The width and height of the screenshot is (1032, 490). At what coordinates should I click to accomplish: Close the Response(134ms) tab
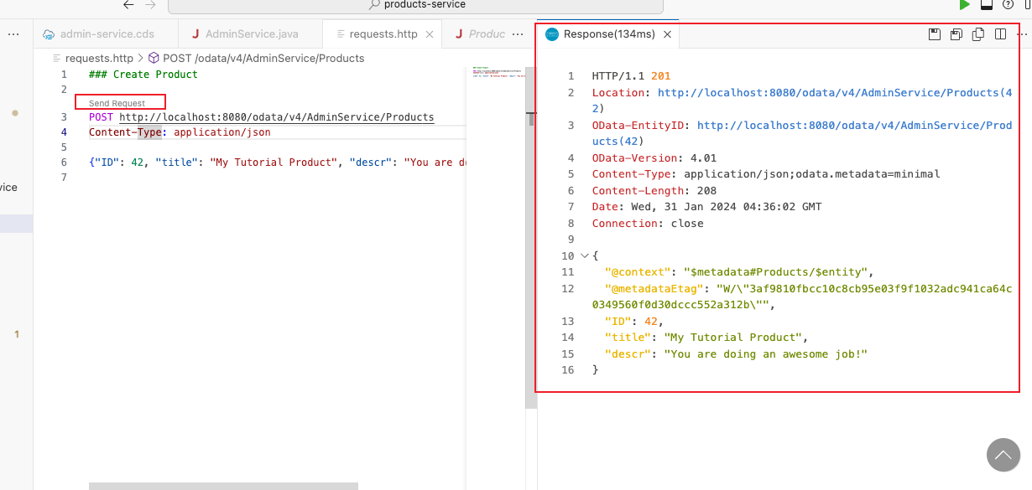pos(667,34)
